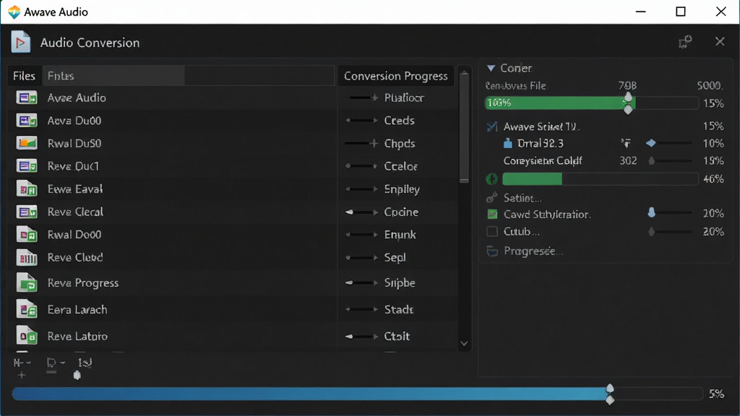740x416 pixels.
Task: Select the Eera Lavach file row
Action: pos(171,309)
